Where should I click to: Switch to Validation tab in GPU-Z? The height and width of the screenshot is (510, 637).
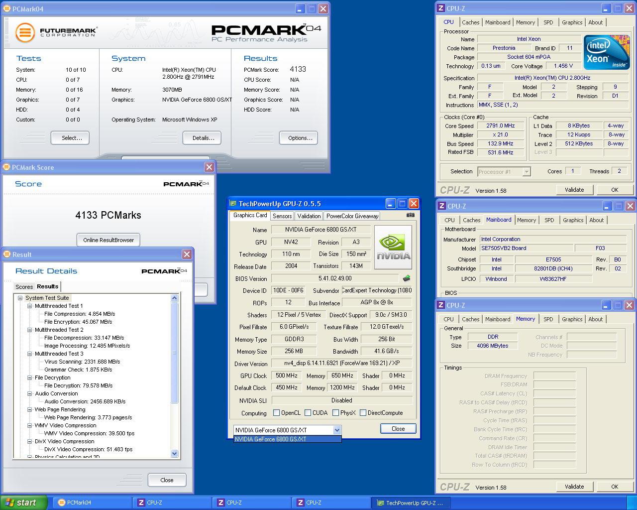(x=309, y=216)
